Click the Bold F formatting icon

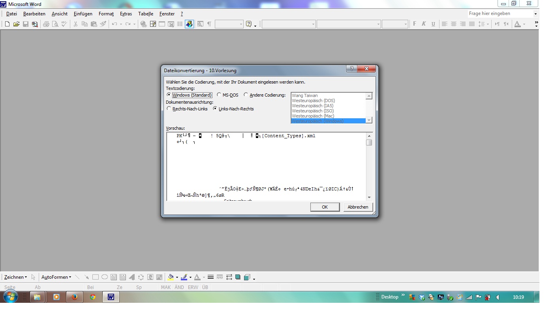(x=415, y=24)
